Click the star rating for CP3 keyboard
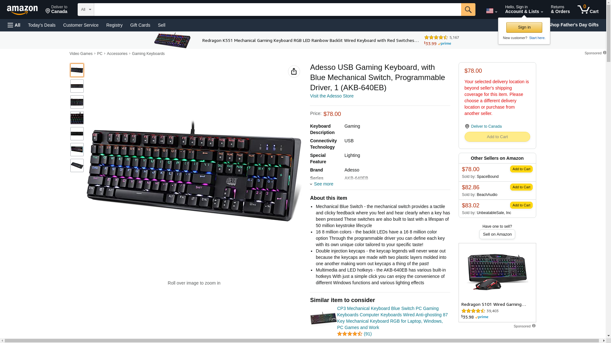This screenshot has height=343, width=611. (349, 334)
